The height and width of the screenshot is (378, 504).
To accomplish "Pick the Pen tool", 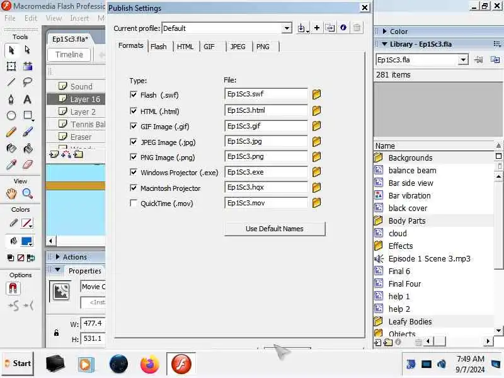I will [x=11, y=100].
